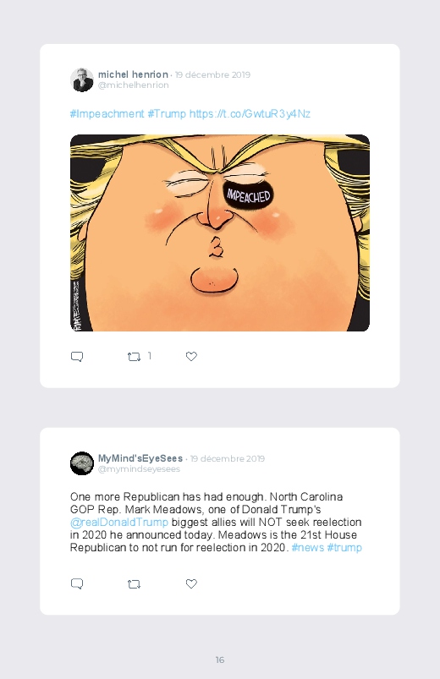Open the #news hashtag

[308, 547]
